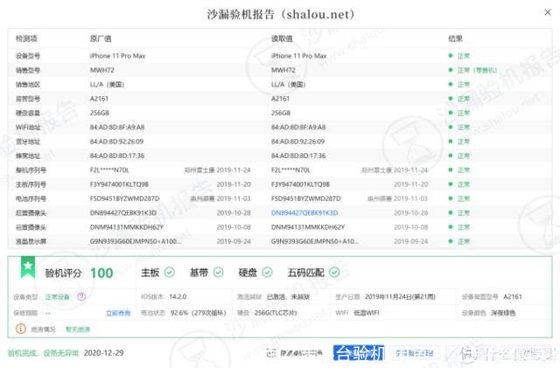Viewport: 560px width, 368px height.
Task: Select A2161 in the 读取值 column
Action: 280,99
